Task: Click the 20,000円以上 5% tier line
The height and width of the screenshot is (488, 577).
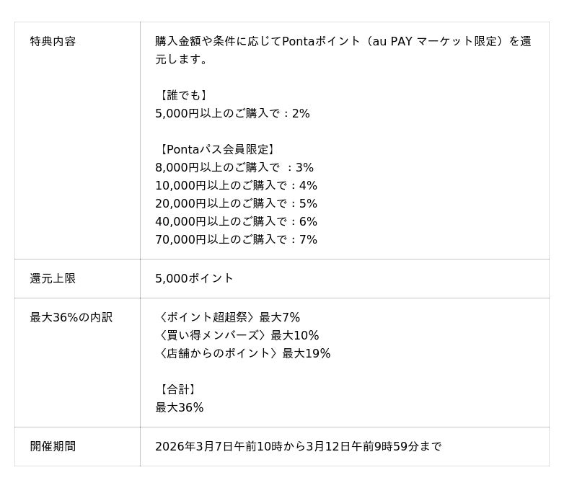Action: 236,203
